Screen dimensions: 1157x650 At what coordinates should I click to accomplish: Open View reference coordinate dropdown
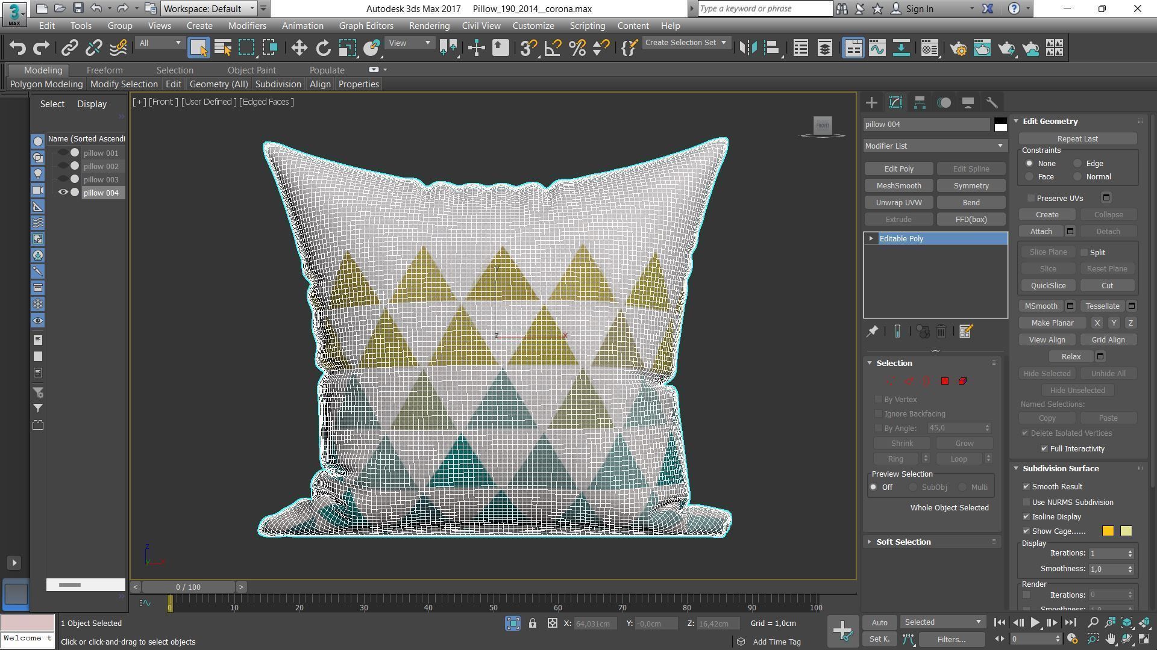pyautogui.click(x=410, y=43)
